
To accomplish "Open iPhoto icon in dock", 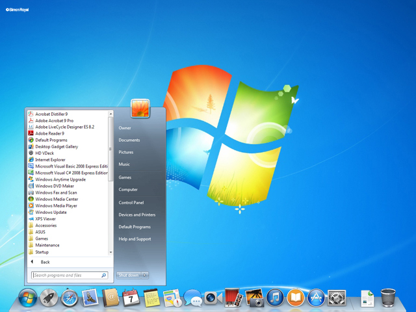I will 254,298.
